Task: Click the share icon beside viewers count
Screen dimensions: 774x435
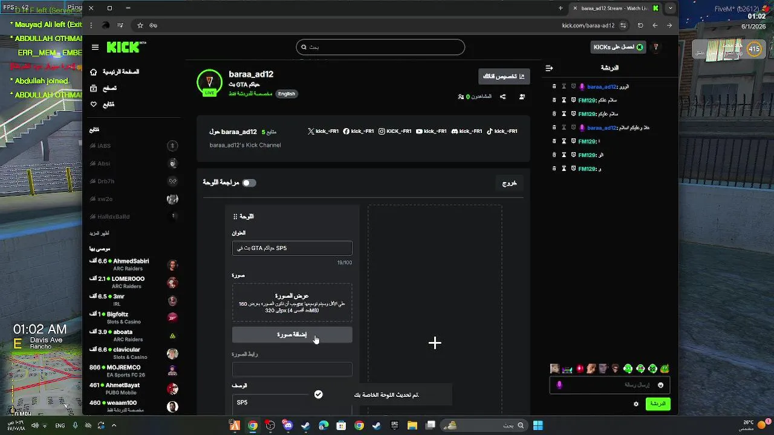Action: point(502,97)
